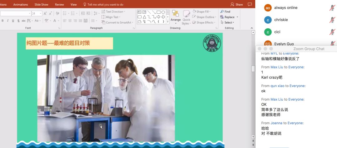Justify text alignment
This screenshot has width=337, height=148.
tap(81, 21)
